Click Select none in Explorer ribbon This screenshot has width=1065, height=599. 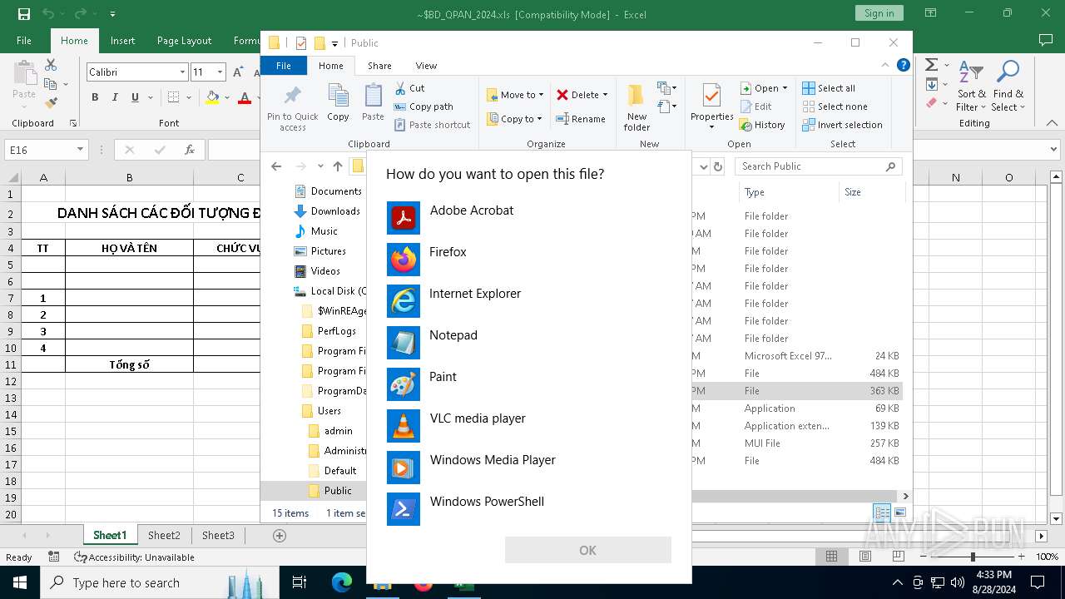click(835, 106)
